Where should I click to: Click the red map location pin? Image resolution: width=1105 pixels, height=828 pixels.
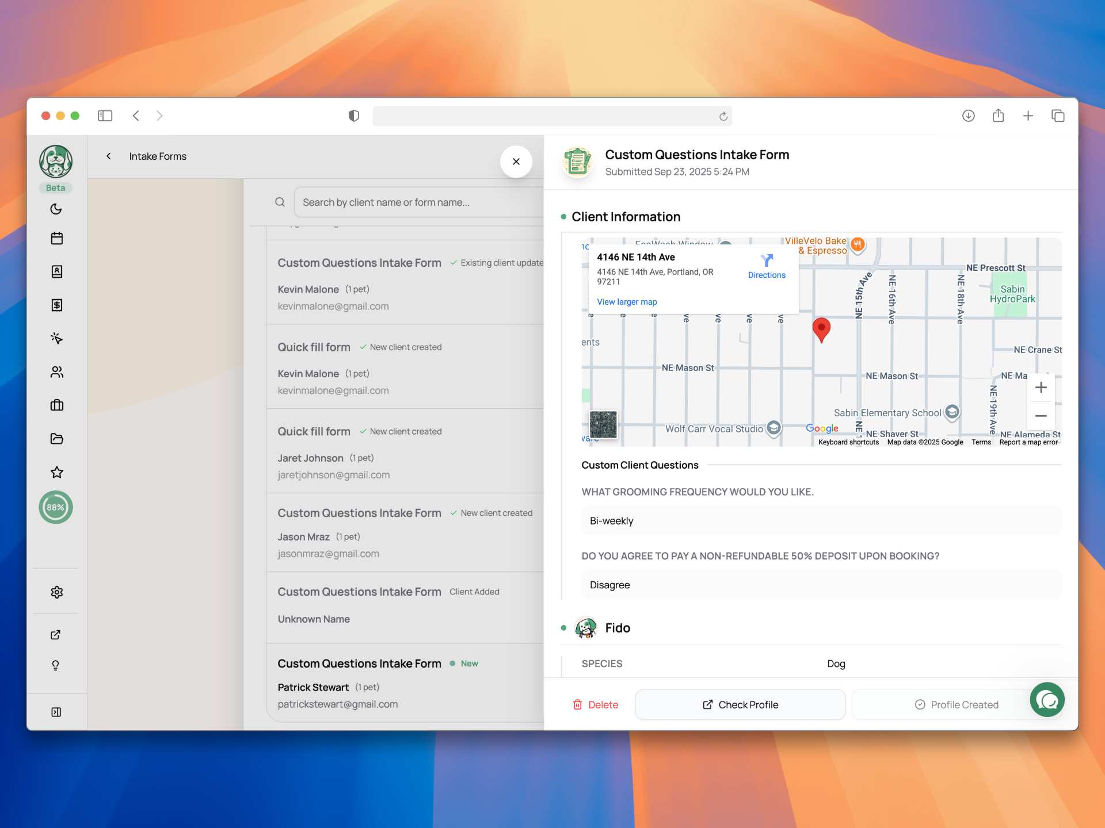821,330
